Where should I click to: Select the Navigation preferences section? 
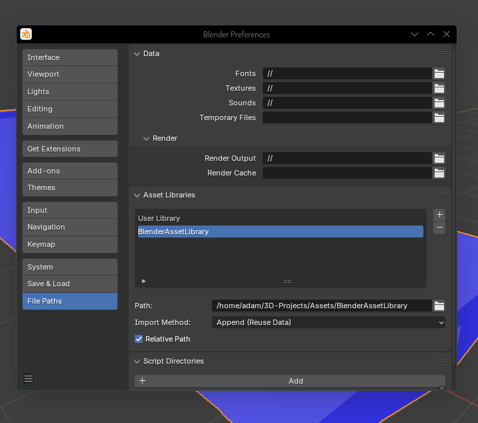coord(70,227)
